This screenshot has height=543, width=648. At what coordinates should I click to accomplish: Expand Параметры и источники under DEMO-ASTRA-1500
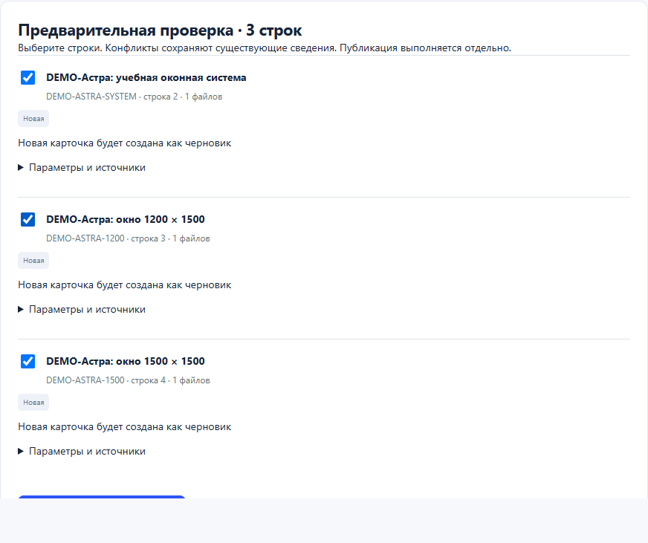82,451
